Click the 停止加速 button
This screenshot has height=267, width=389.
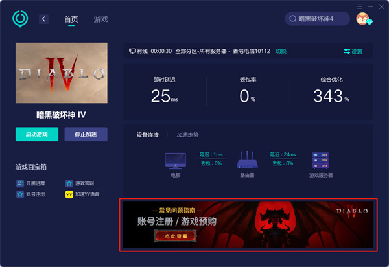coord(86,134)
